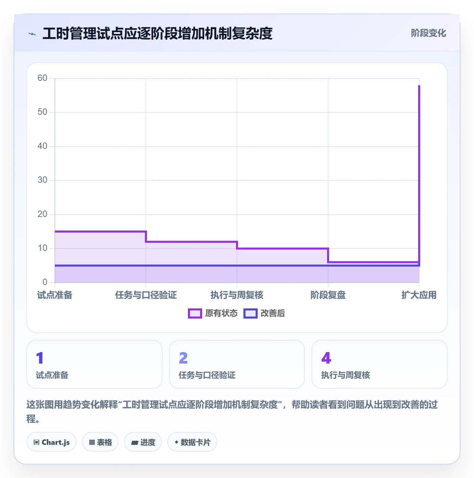Click the y-axis value 0
The width and height of the screenshot is (474, 478).
tap(45, 282)
